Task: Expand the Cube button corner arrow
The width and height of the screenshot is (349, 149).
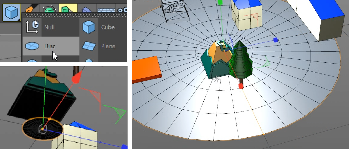Action: tap(19, 20)
